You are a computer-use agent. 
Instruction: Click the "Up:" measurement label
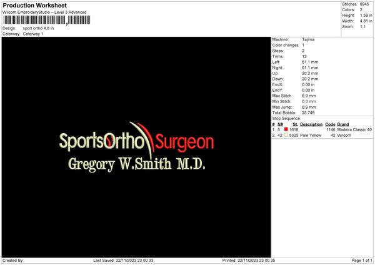275,73
